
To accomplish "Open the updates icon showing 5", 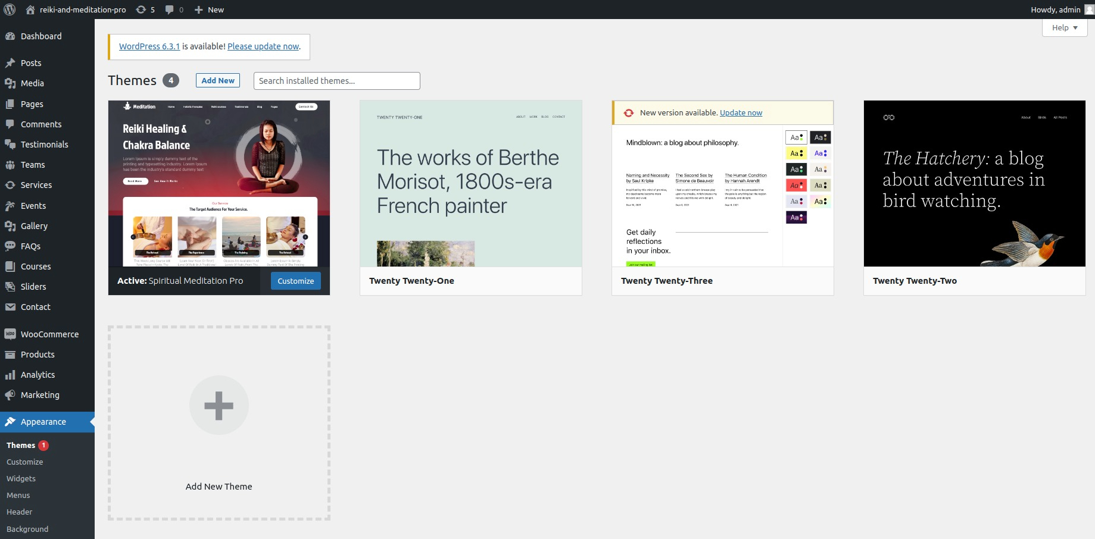I will (141, 10).
